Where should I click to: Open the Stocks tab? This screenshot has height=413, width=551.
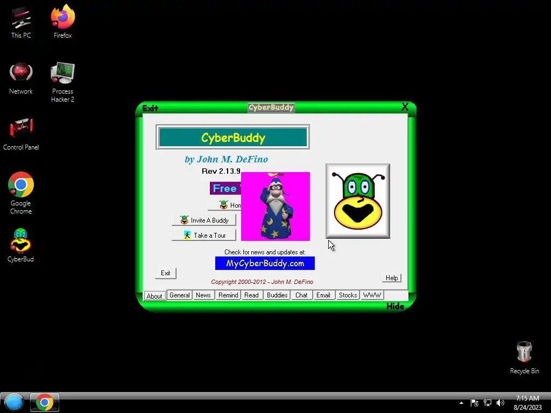point(348,295)
